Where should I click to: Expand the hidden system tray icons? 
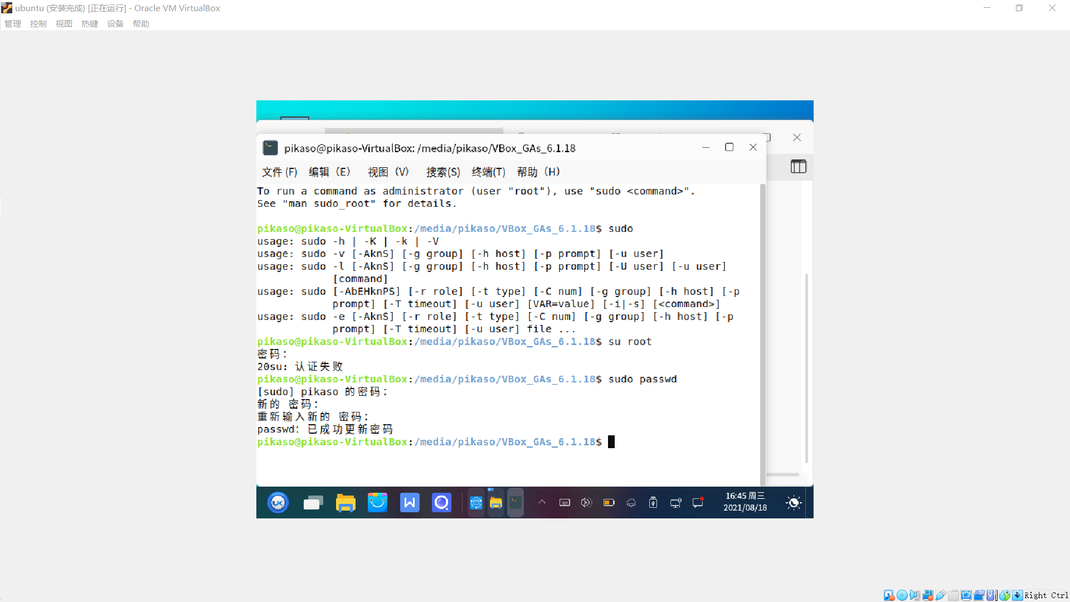tap(542, 502)
